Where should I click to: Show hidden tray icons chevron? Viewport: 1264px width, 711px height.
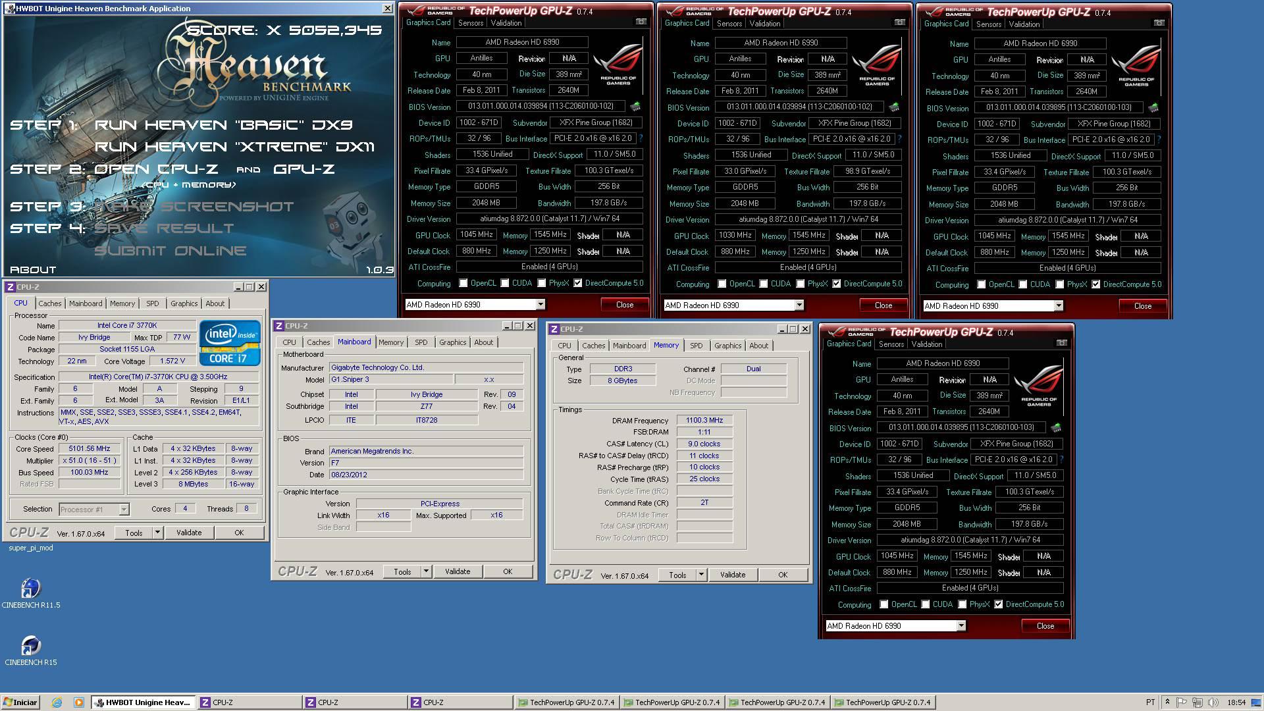coord(1167,702)
